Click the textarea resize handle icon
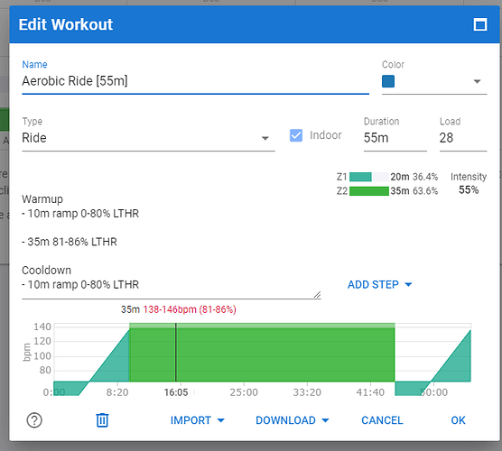This screenshot has height=451, width=502. [x=317, y=295]
